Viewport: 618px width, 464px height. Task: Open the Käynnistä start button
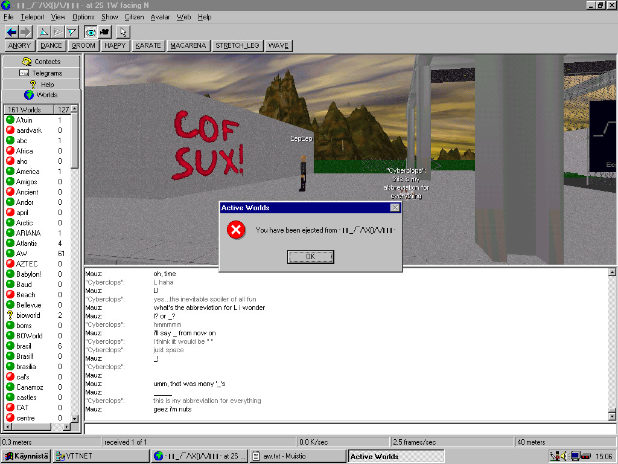(x=26, y=456)
